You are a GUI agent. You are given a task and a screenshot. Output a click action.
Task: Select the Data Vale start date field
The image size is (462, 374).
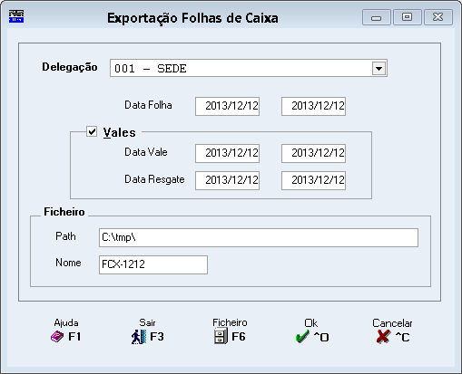click(227, 153)
